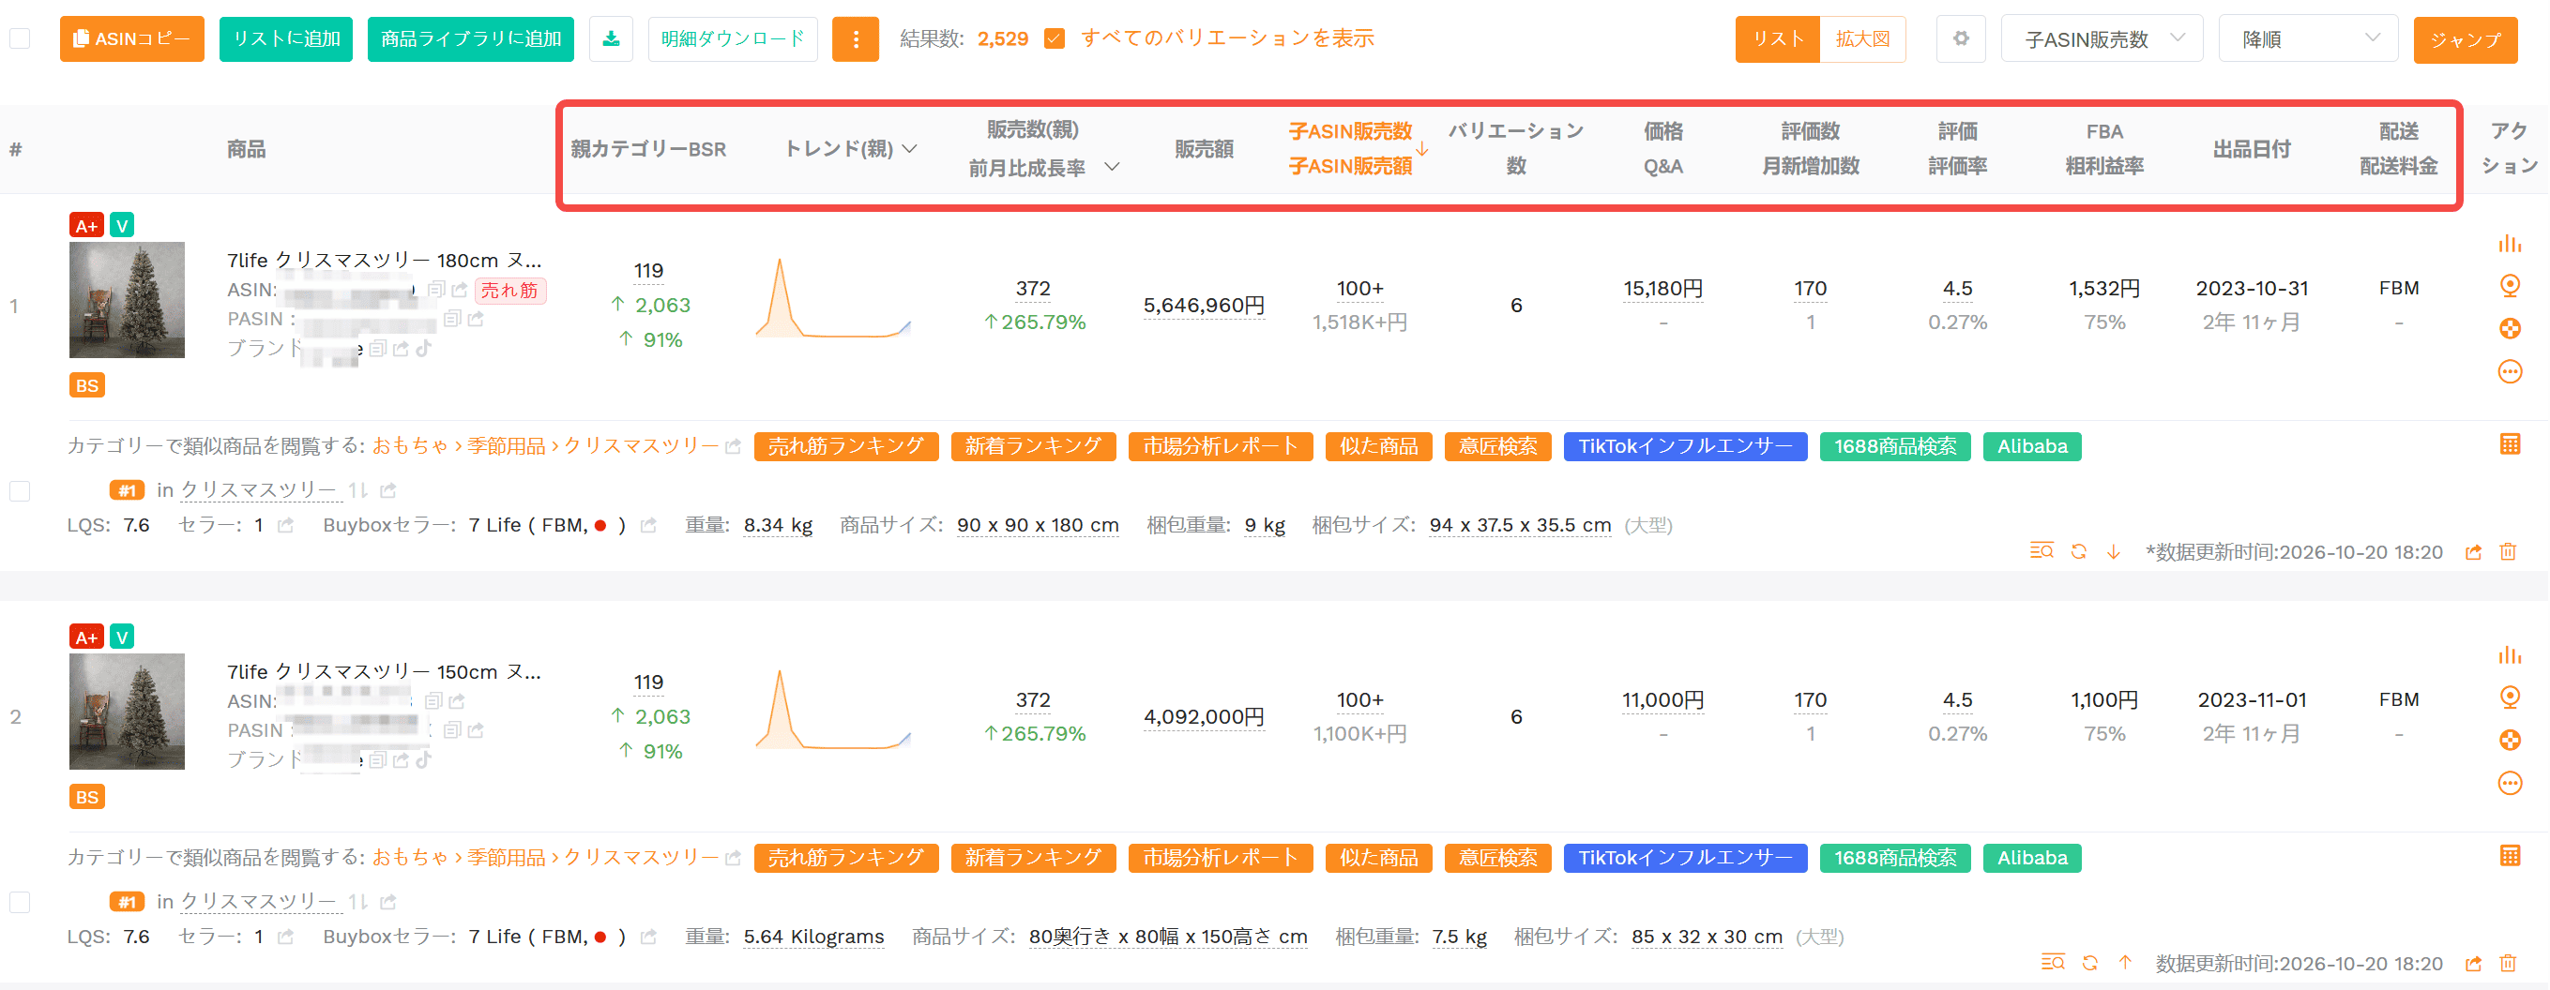Click first product's table grid icon
2550x990 pixels.
tap(2510, 444)
